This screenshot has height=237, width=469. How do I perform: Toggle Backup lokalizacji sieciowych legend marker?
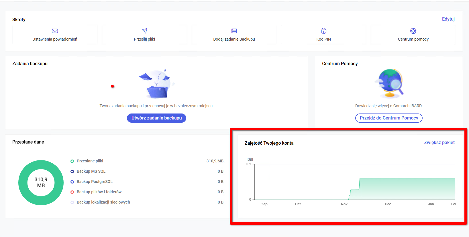click(x=72, y=202)
